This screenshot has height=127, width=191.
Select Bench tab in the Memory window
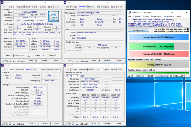[x=50, y=70]
